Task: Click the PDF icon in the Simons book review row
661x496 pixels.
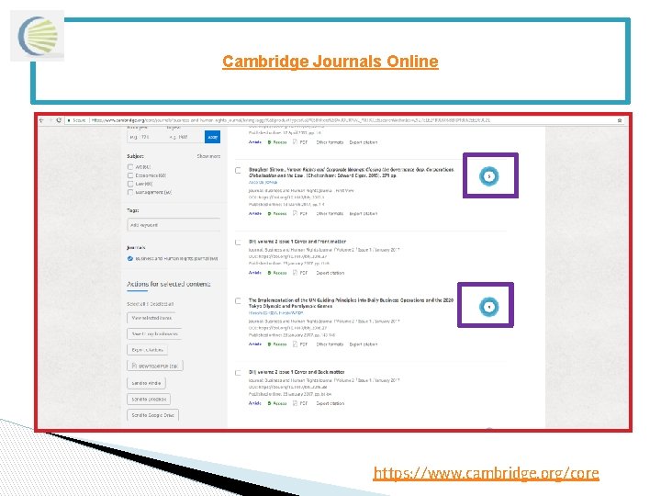Action: tap(296, 213)
